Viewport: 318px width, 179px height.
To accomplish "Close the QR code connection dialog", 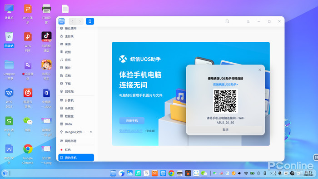I will tap(259, 70).
